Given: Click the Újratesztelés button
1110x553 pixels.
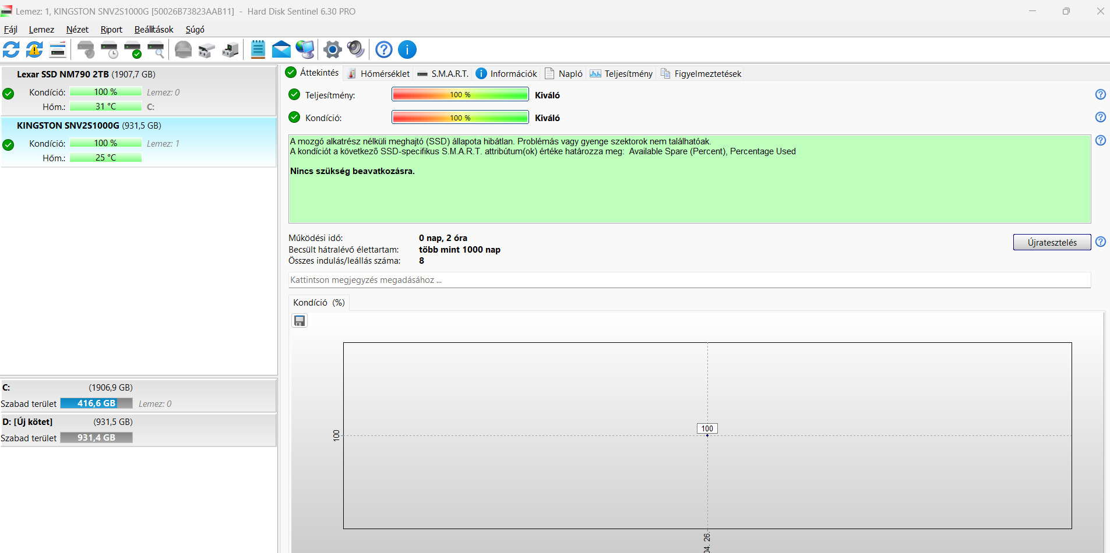Looking at the screenshot, I should pos(1052,242).
